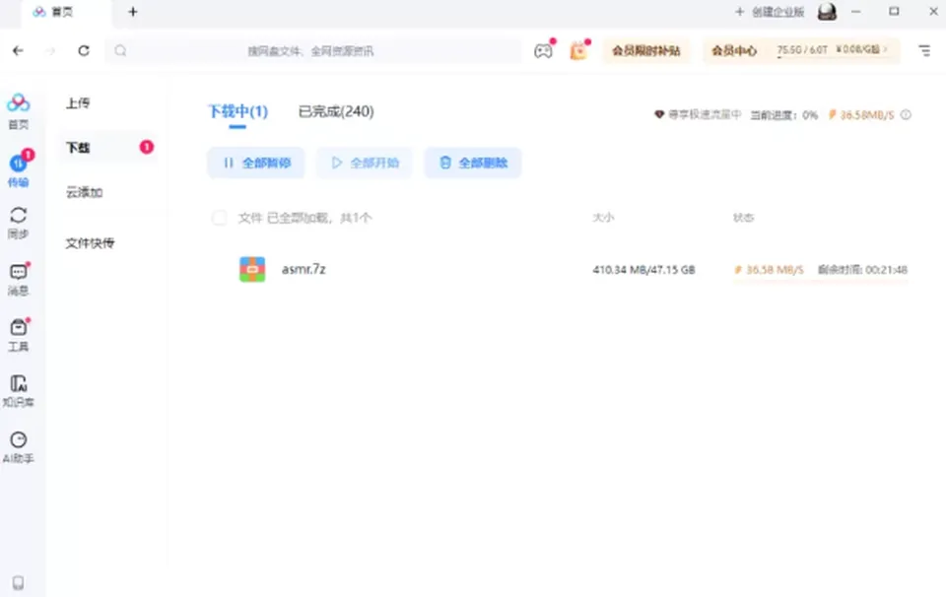Open 会员中心 member center
The image size is (946, 597).
(733, 50)
